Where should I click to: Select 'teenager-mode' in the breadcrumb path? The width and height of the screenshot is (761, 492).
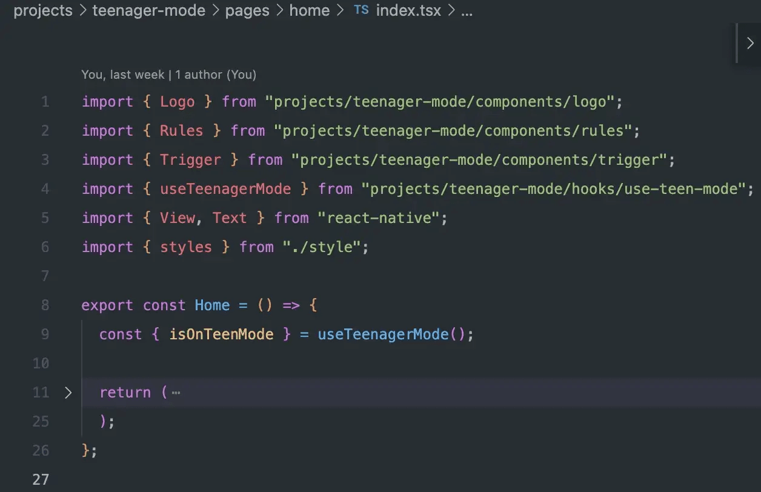(148, 11)
